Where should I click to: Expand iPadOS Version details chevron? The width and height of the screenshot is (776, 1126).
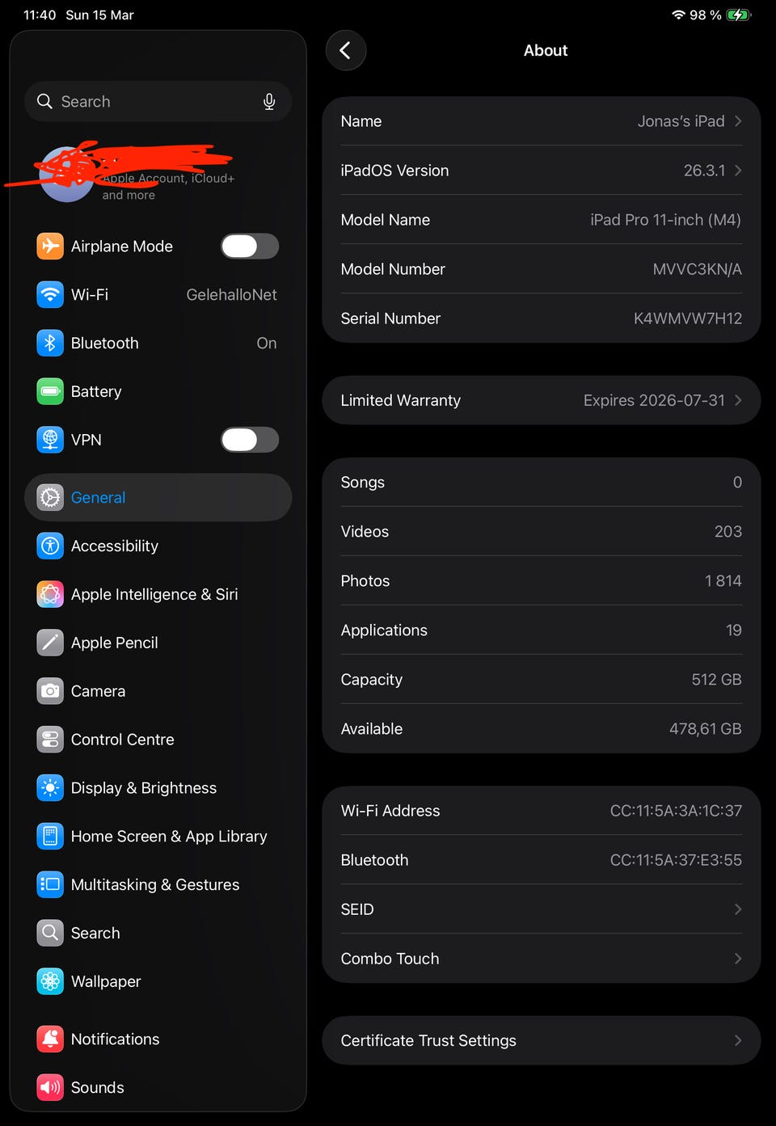tap(738, 171)
